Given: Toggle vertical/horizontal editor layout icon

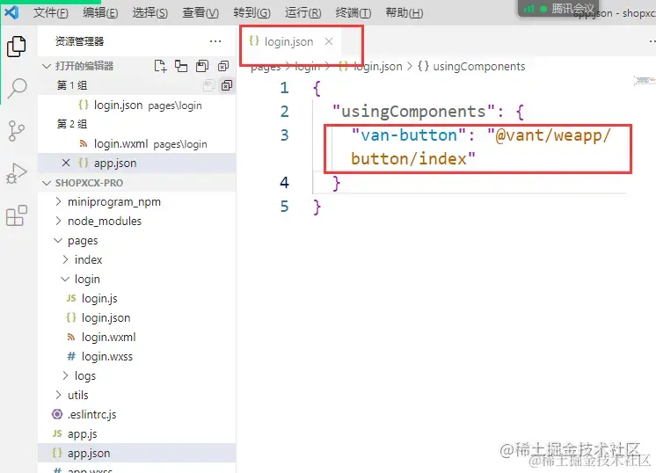Looking at the screenshot, I should pyautogui.click(x=181, y=66).
